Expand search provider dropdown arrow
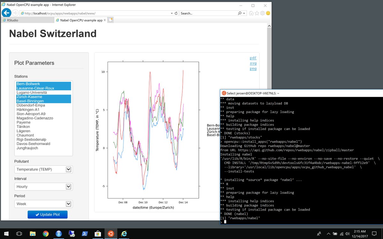 click(x=244, y=13)
